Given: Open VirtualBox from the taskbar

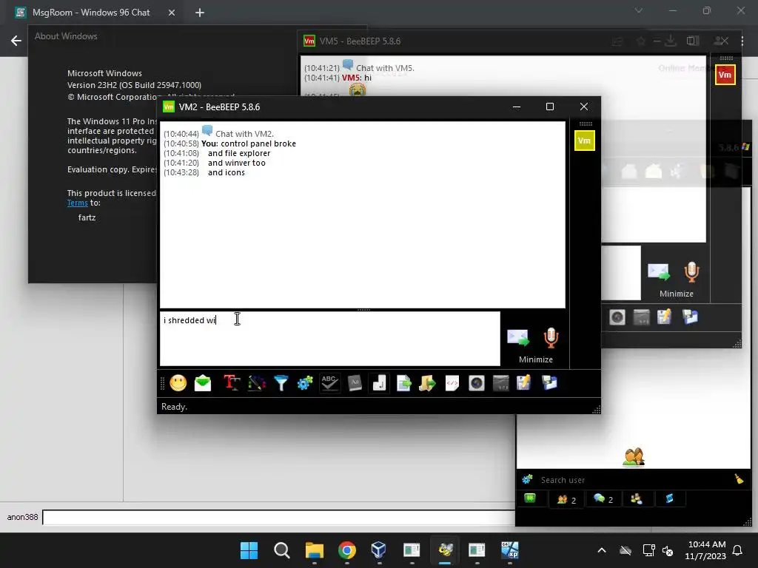Looking at the screenshot, I should point(378,550).
